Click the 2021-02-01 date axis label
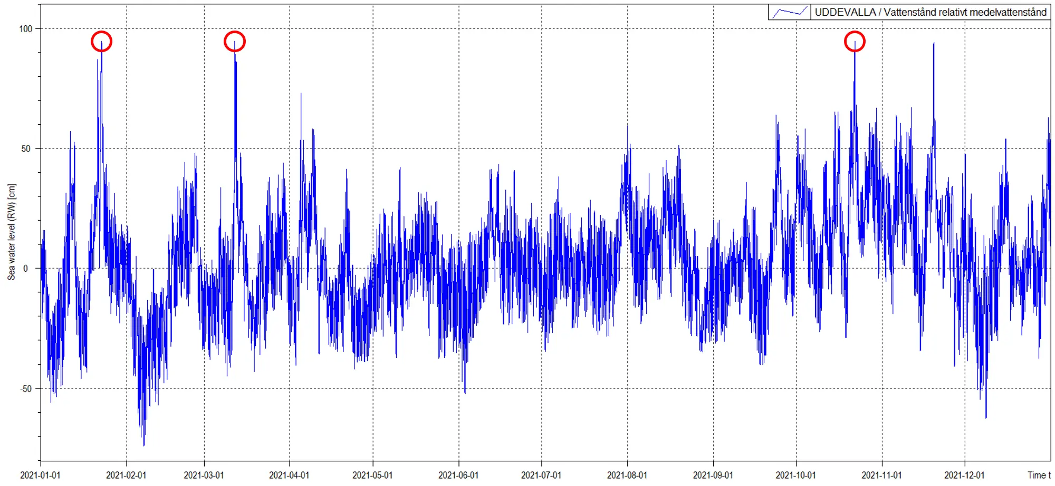 click(126, 475)
